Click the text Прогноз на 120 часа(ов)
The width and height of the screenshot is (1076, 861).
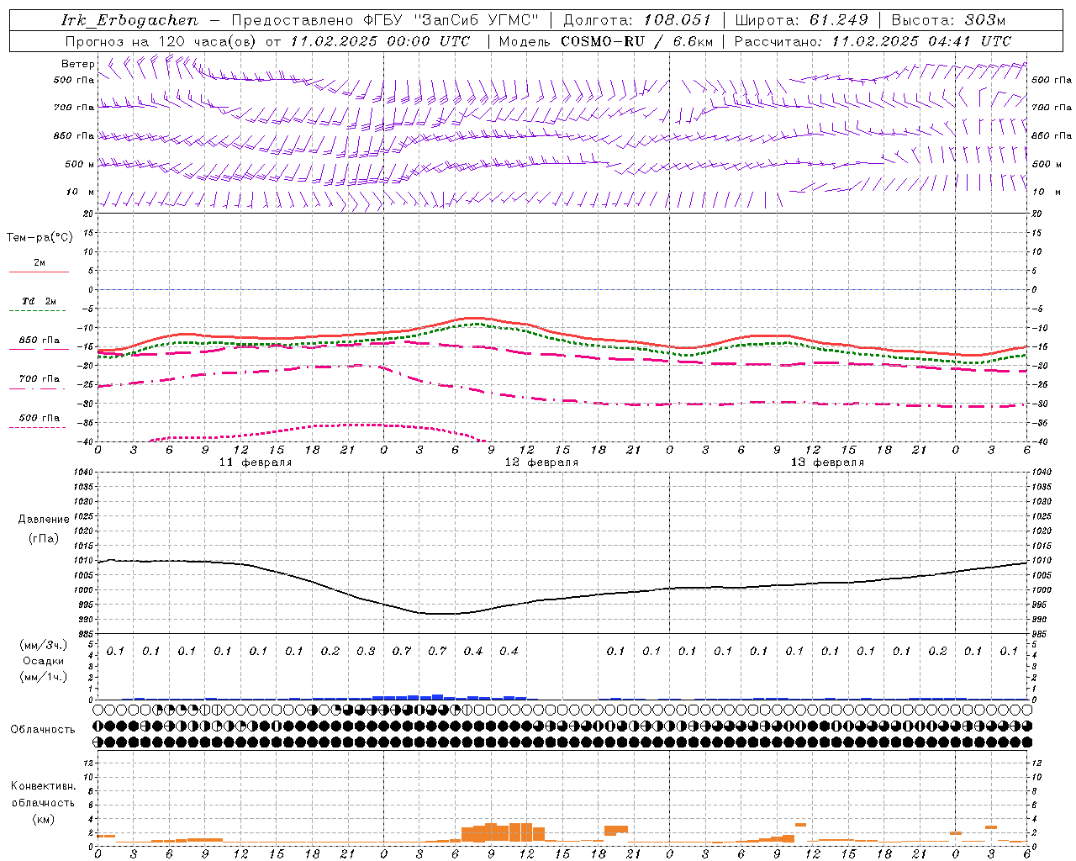pyautogui.click(x=161, y=41)
